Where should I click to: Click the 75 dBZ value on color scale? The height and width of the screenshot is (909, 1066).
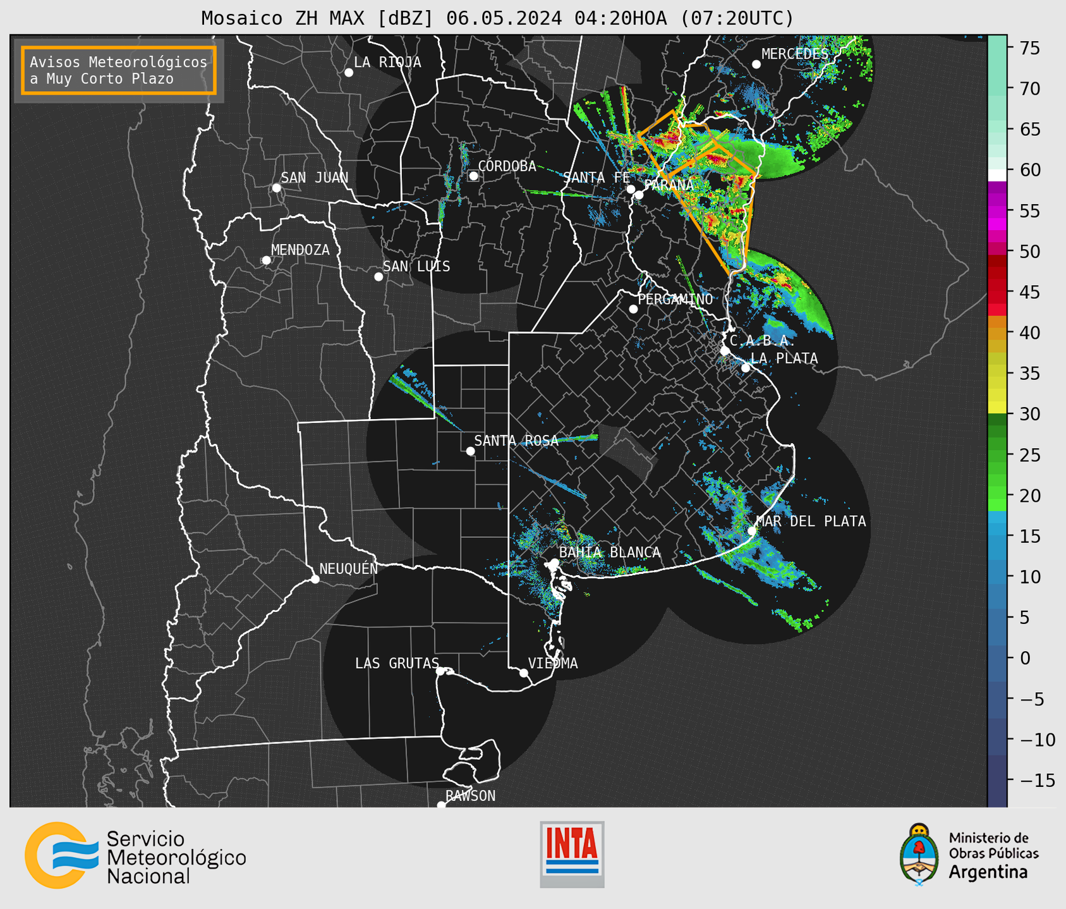(1029, 48)
